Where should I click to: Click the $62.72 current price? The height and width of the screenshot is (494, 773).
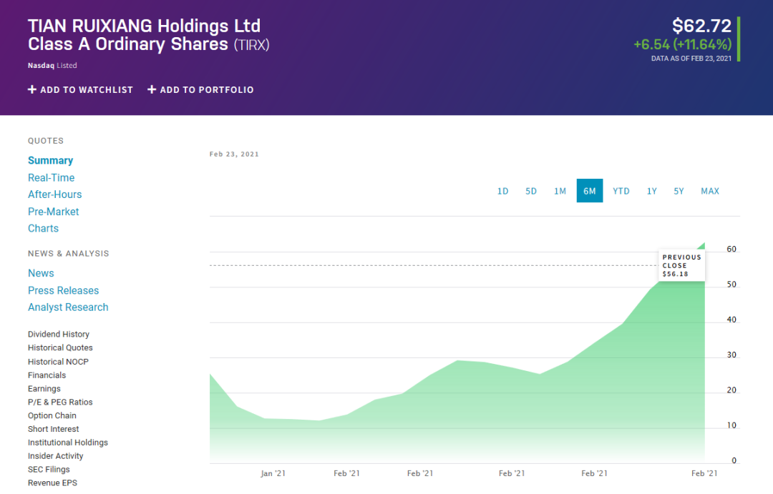click(x=701, y=26)
